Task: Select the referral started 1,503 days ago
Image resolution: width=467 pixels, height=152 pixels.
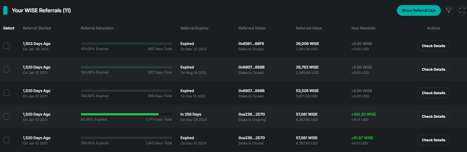Action: point(6,46)
